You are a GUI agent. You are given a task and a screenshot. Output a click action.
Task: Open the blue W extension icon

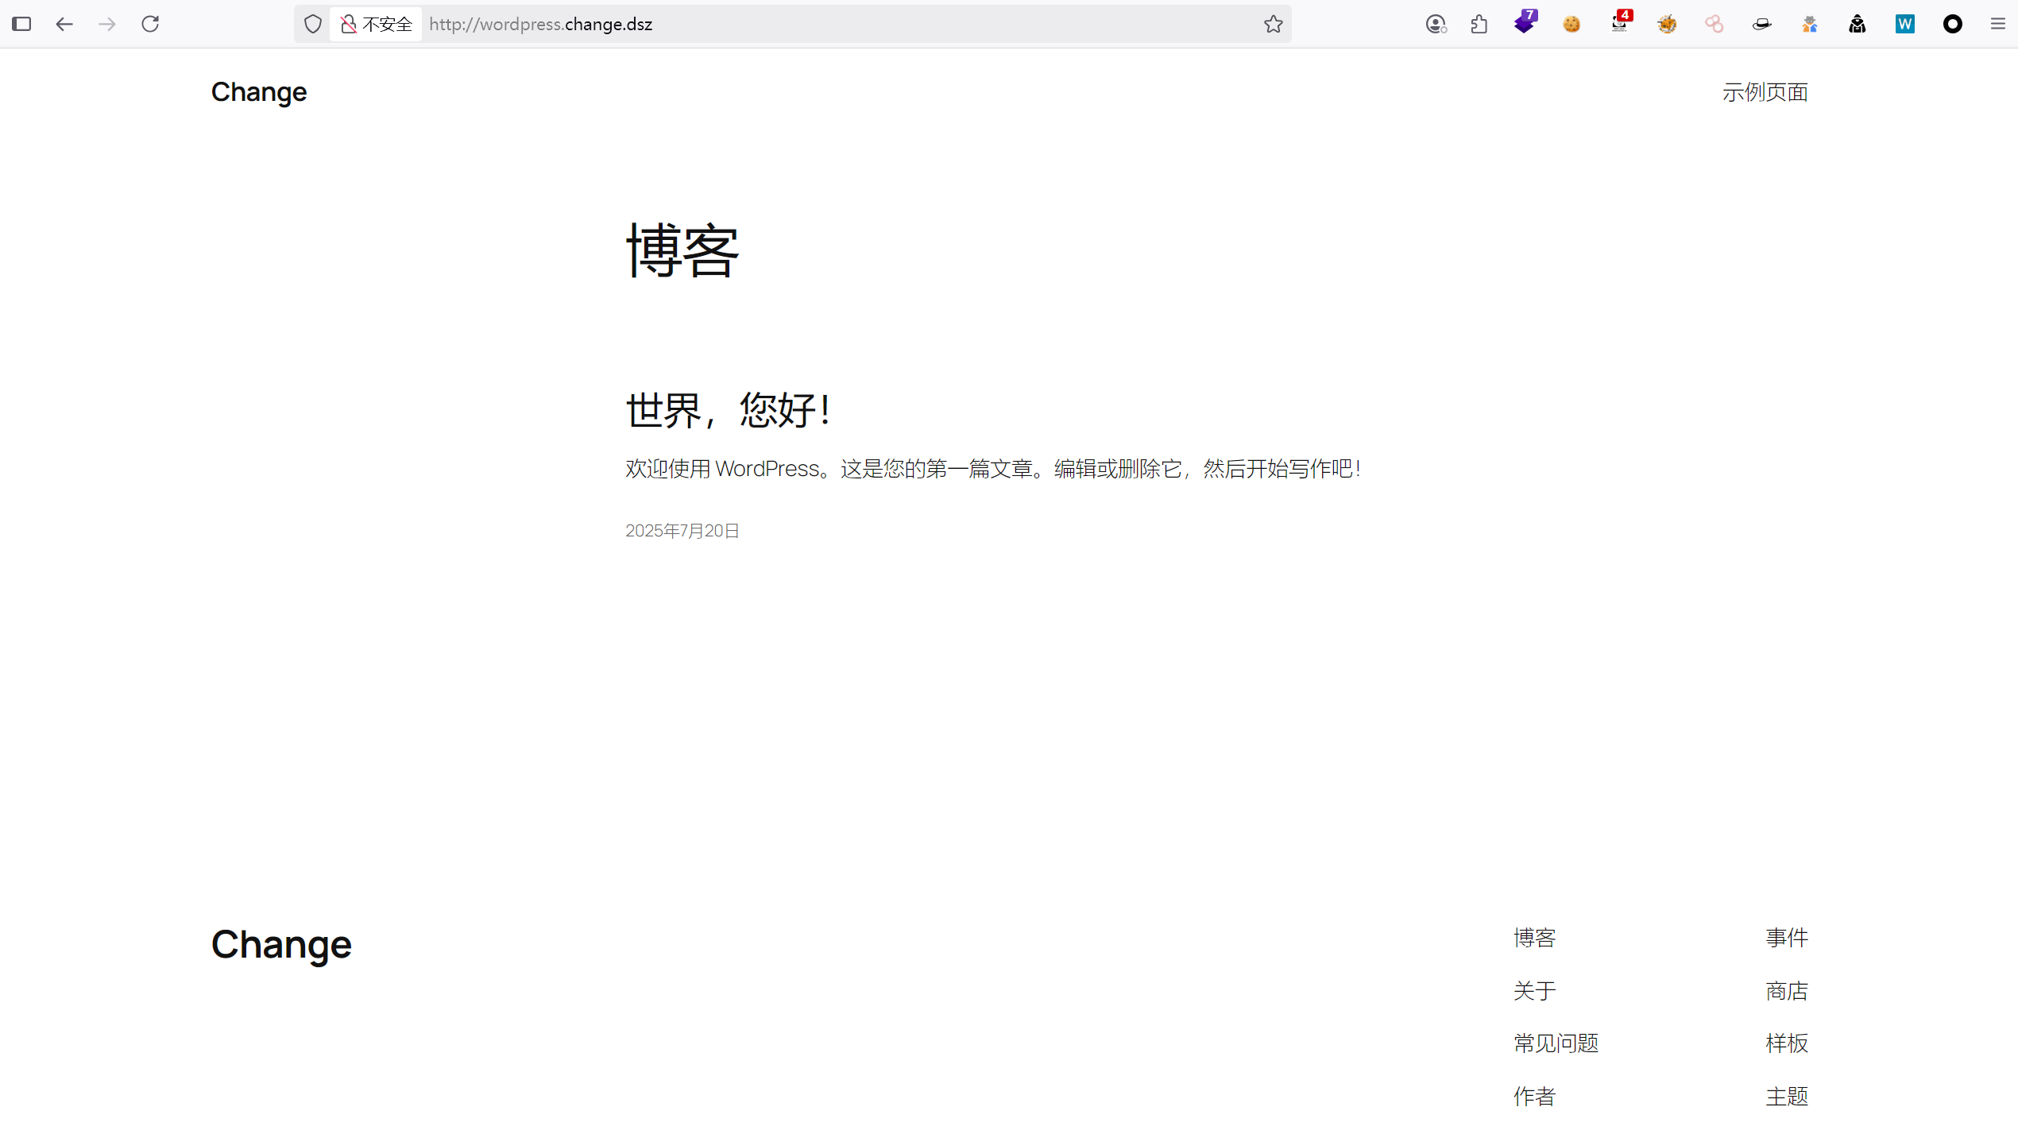click(1904, 24)
